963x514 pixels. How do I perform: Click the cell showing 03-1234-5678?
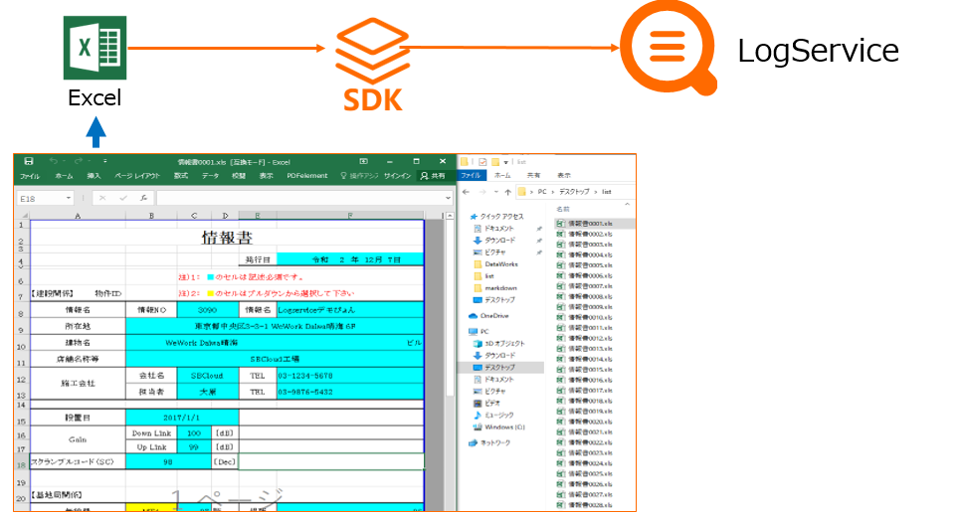(350, 375)
